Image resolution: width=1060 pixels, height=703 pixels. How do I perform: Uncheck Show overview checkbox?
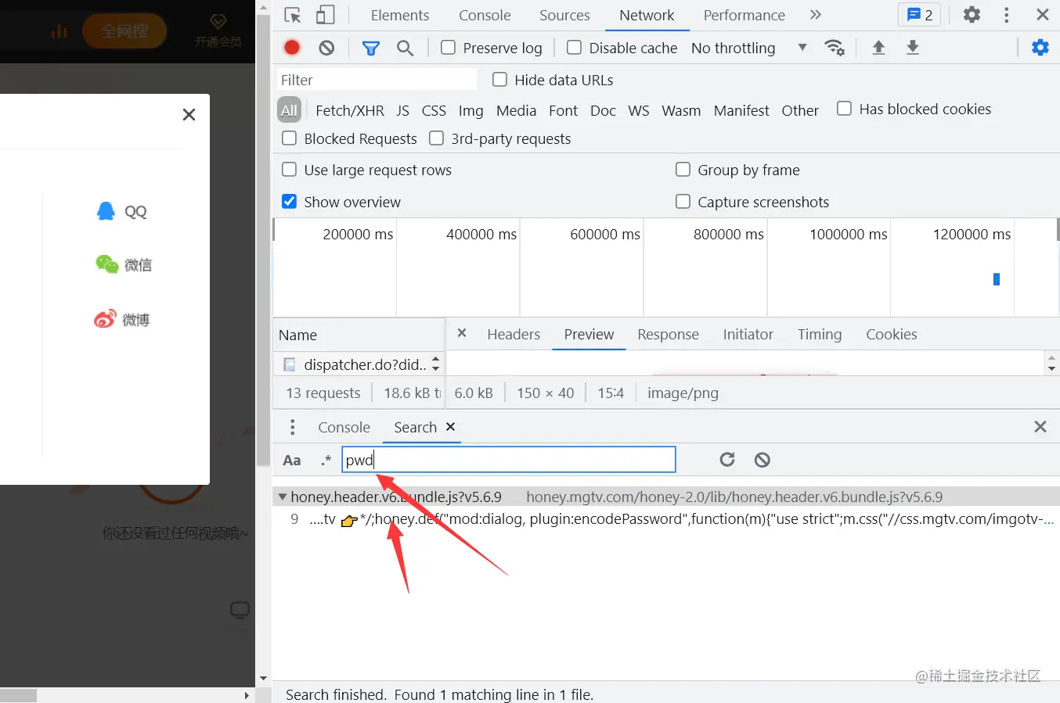click(x=289, y=202)
